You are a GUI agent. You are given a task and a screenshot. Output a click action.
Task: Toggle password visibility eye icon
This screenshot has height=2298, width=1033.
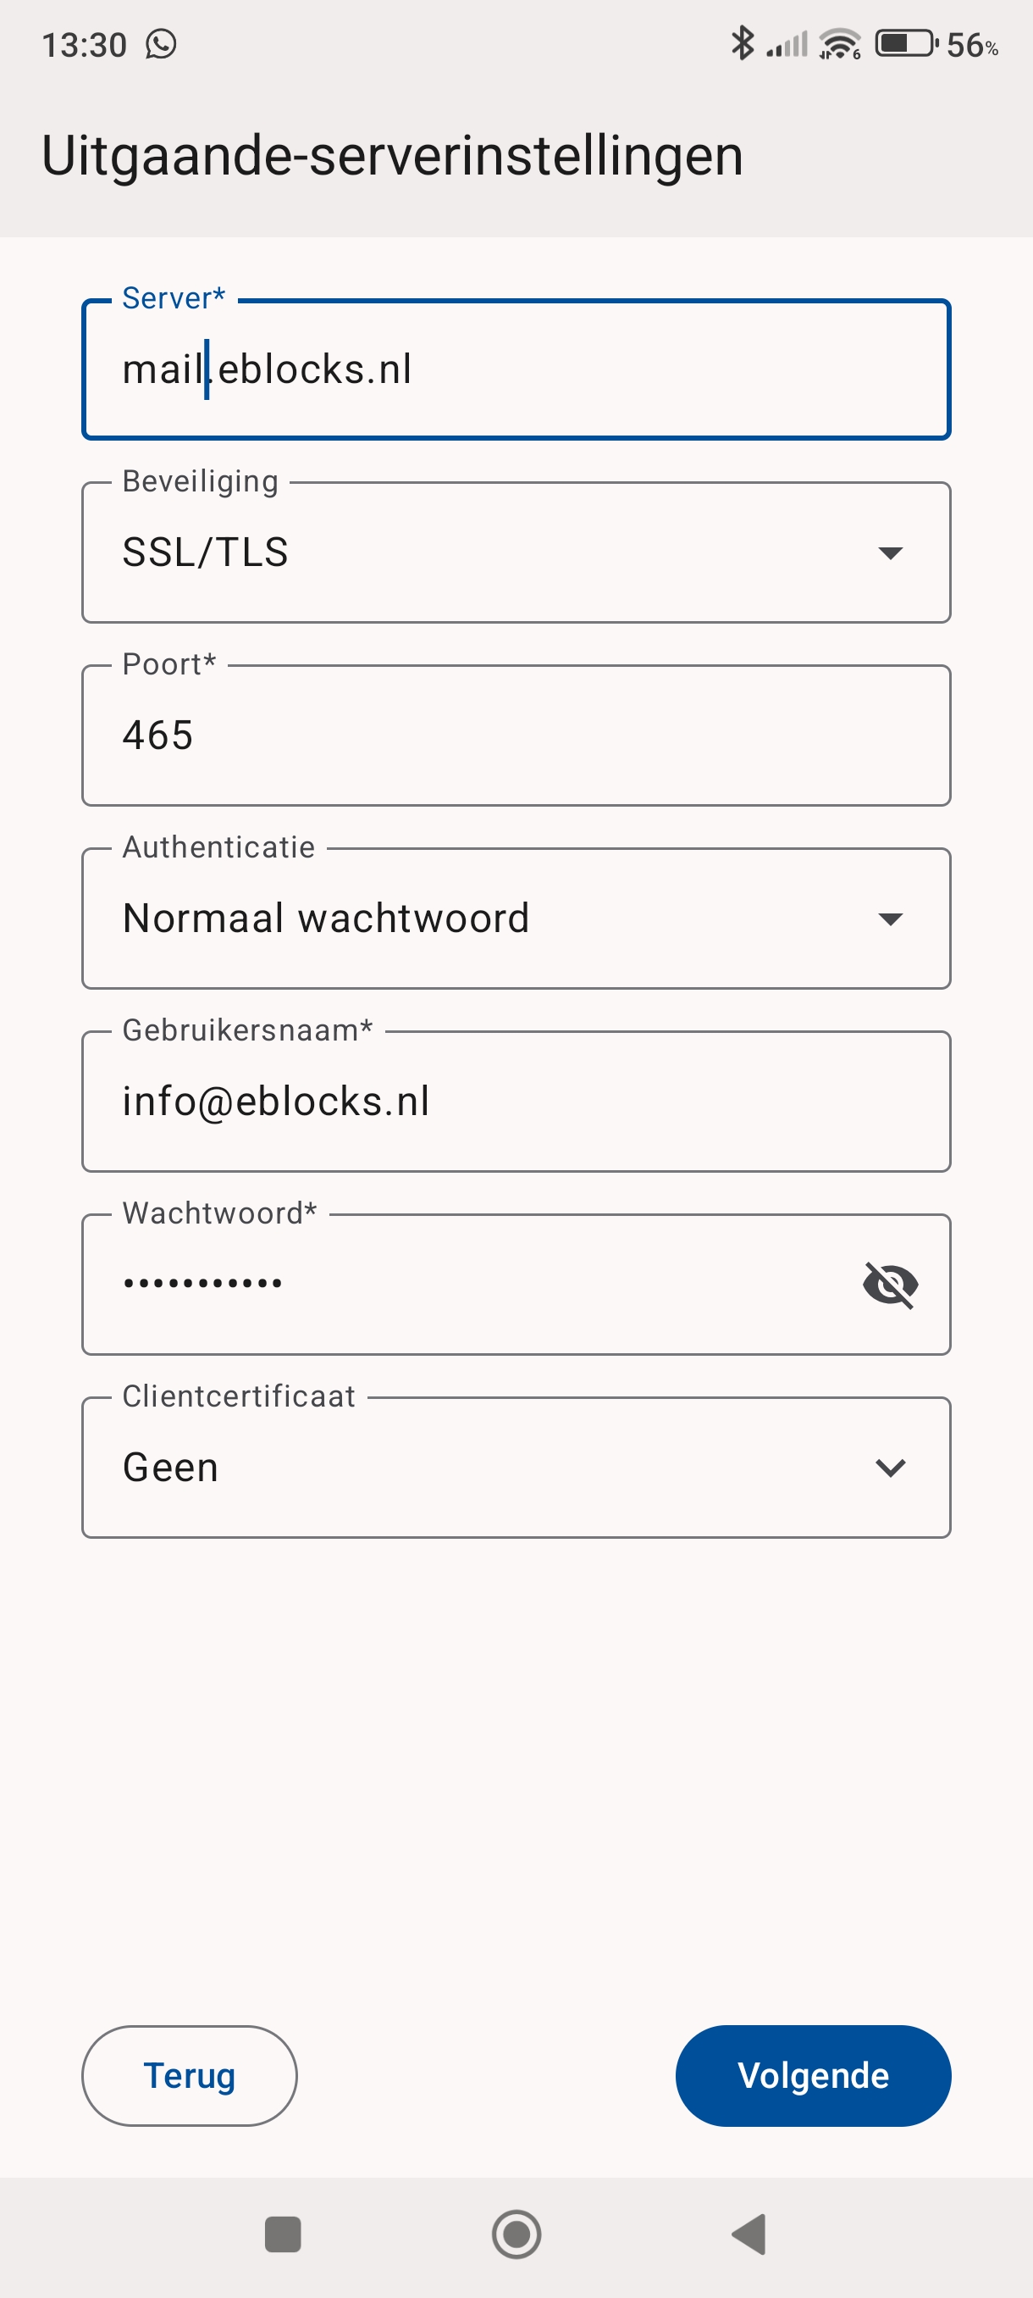(x=890, y=1285)
